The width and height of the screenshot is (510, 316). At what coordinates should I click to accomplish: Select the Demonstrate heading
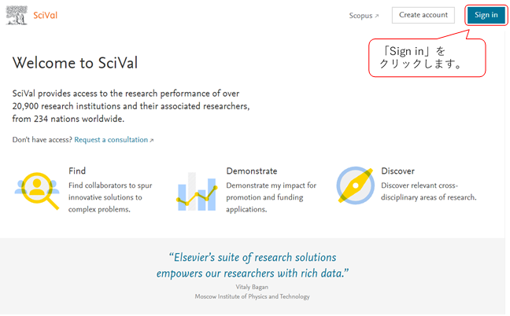[251, 171]
